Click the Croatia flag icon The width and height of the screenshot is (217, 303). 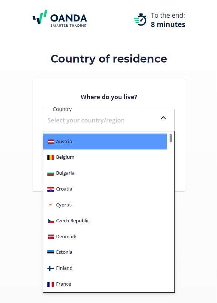pyautogui.click(x=50, y=189)
